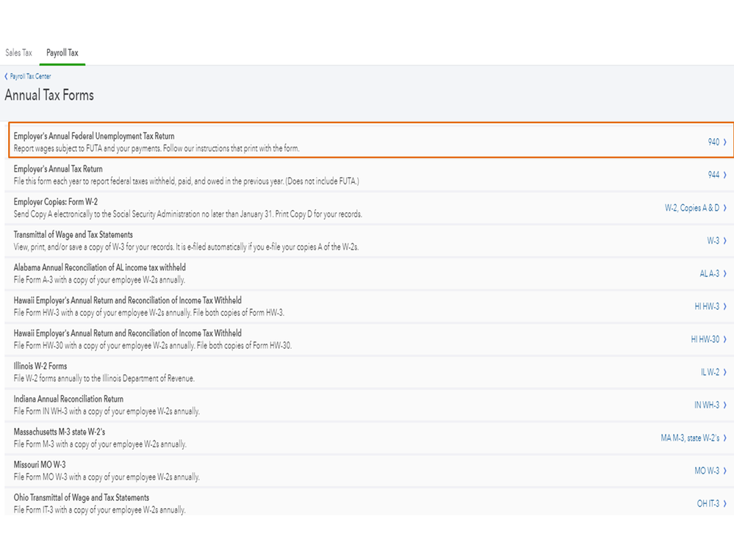Select Employer's Annual Federal Unemployment Tax Return row
The width and height of the screenshot is (734, 550).
point(94,137)
